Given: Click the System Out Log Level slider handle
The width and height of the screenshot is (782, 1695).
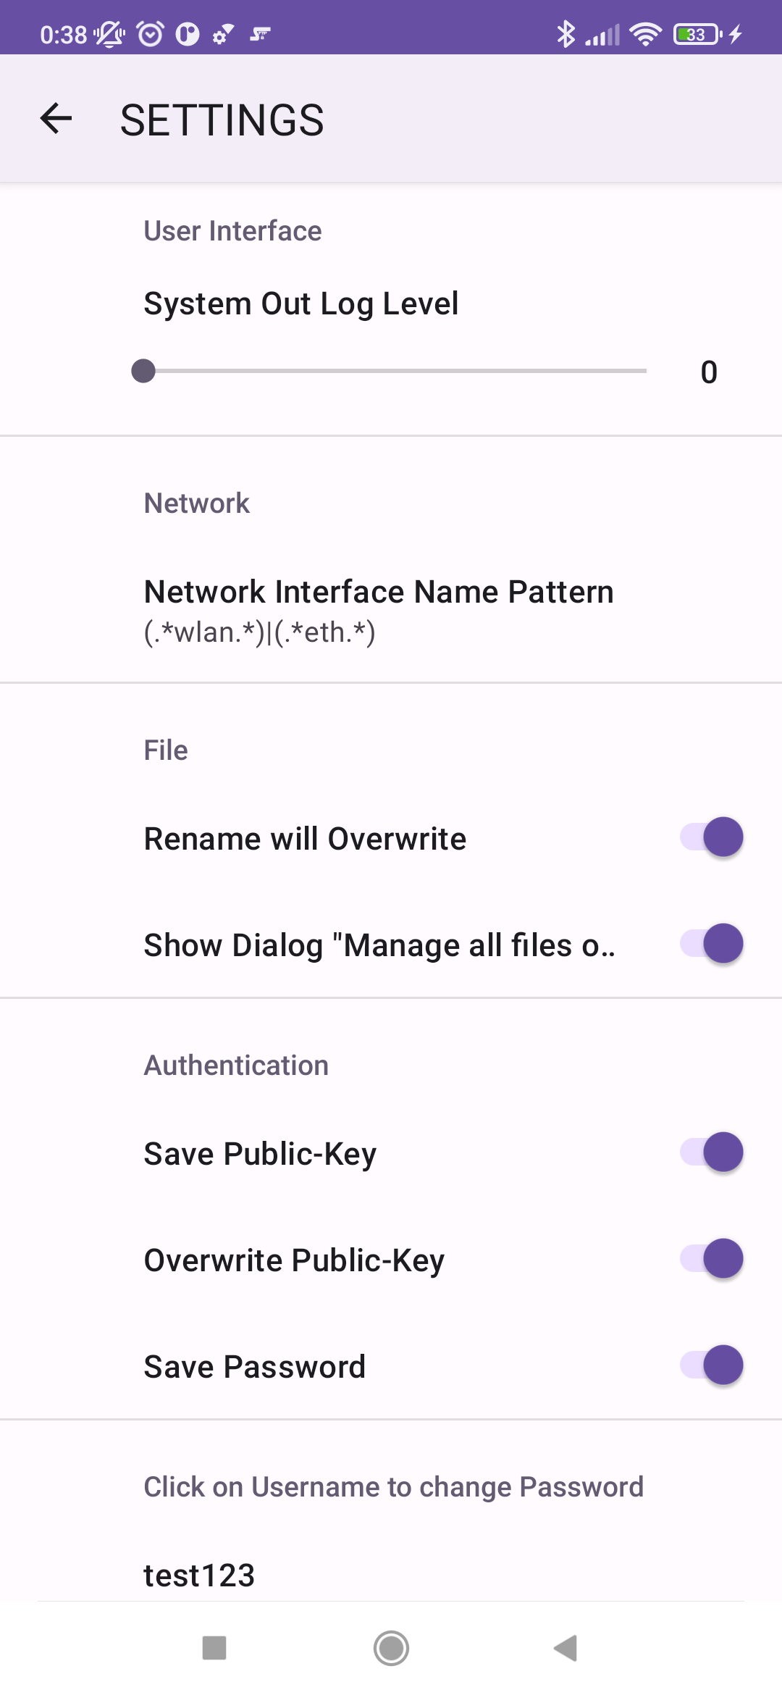Looking at the screenshot, I should [x=143, y=371].
